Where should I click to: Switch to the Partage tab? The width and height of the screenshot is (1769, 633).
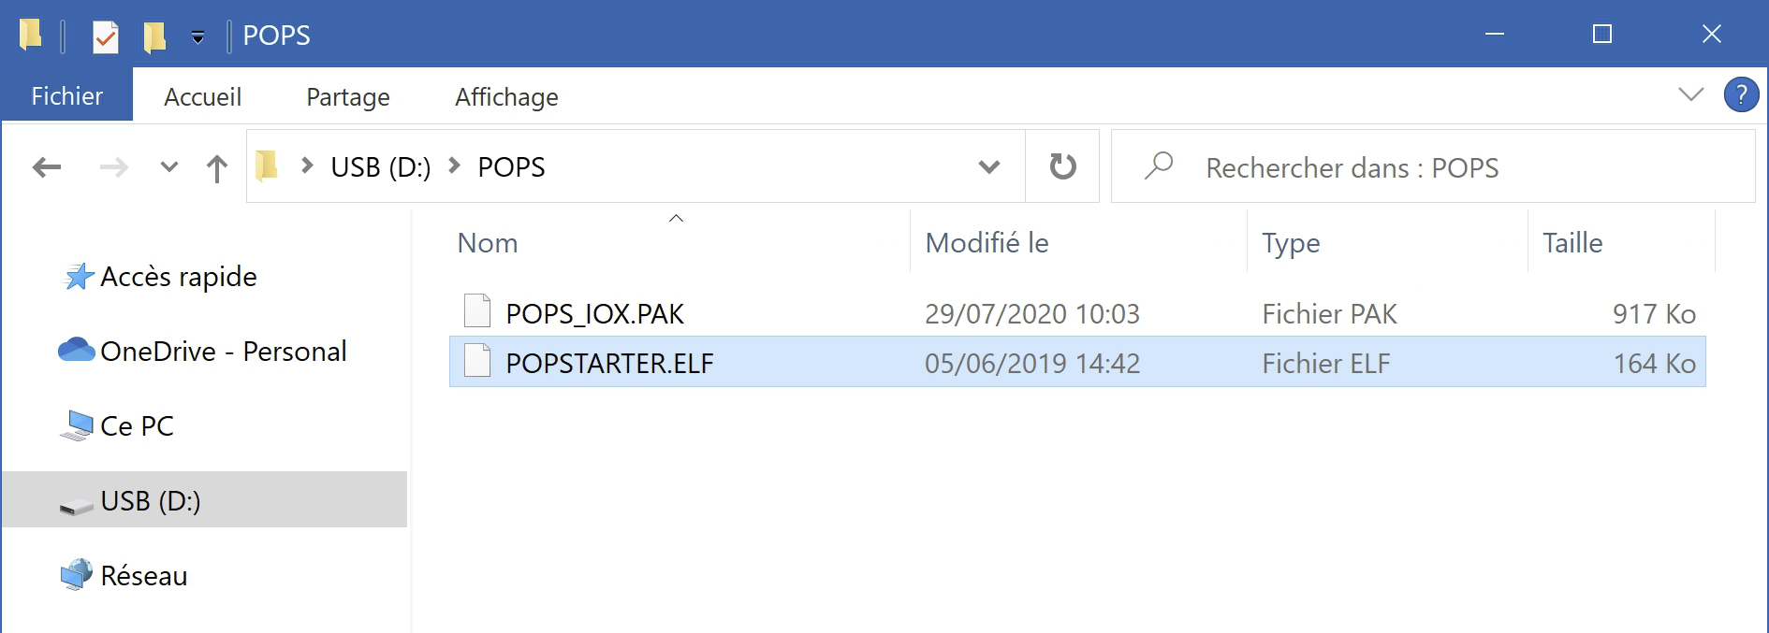(348, 96)
